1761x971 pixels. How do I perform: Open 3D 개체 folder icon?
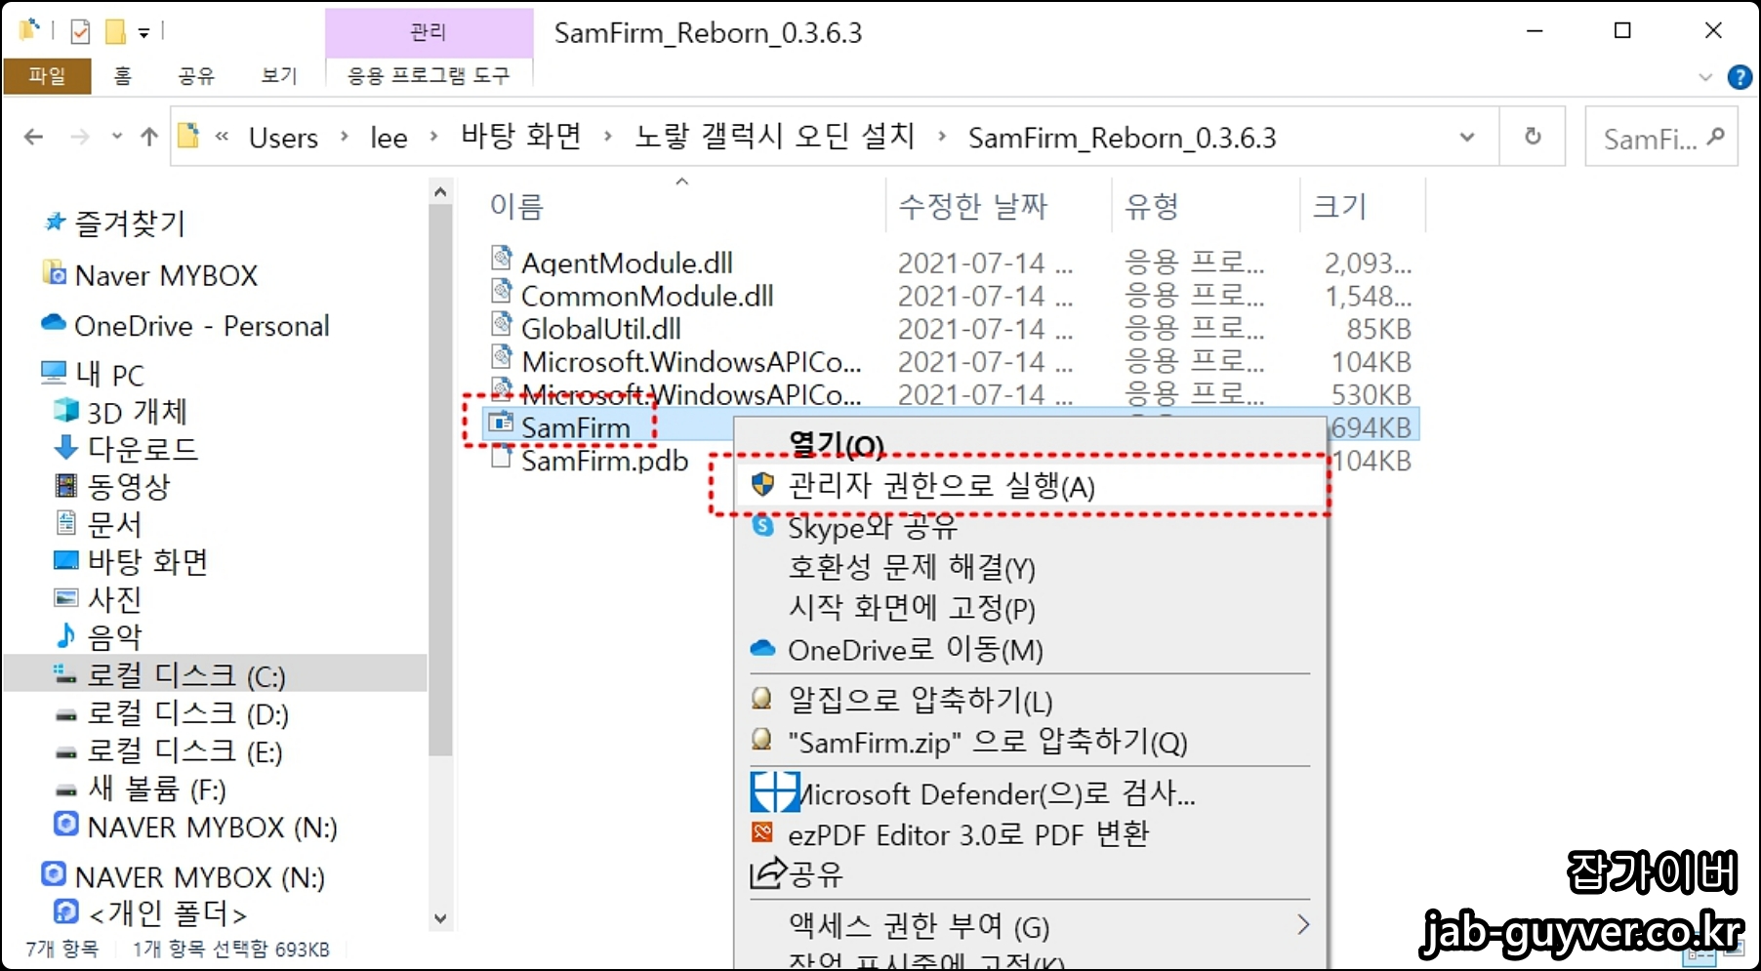(65, 409)
